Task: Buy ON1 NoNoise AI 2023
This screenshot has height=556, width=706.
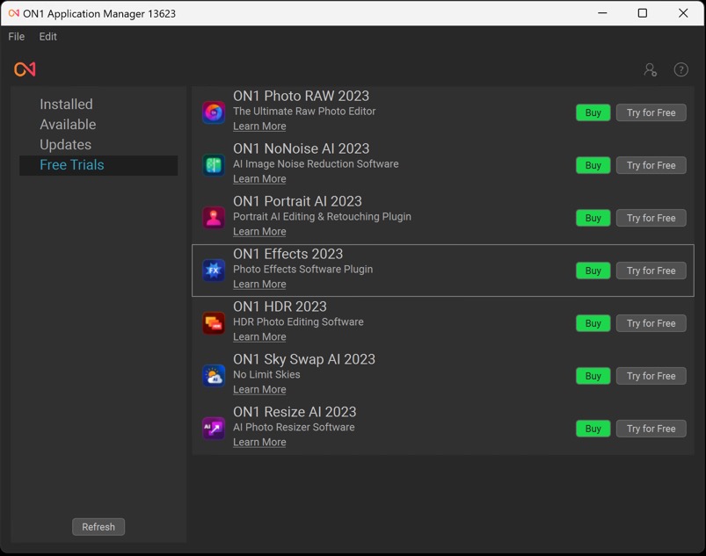Action: click(593, 165)
